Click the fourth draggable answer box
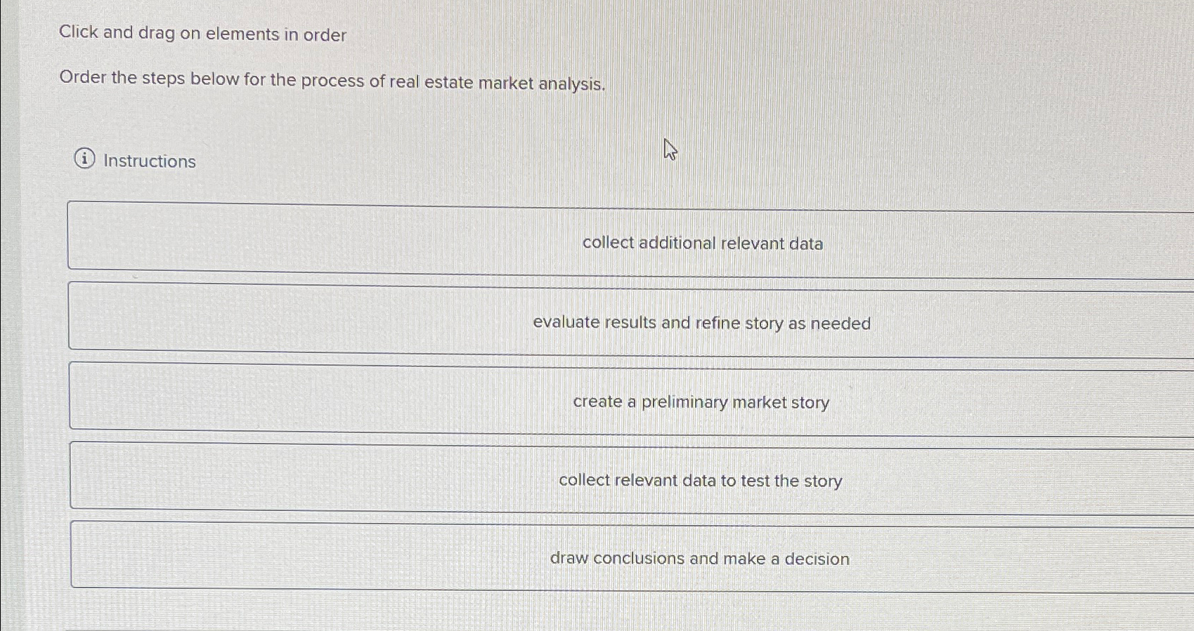This screenshot has height=631, width=1194. [x=632, y=474]
